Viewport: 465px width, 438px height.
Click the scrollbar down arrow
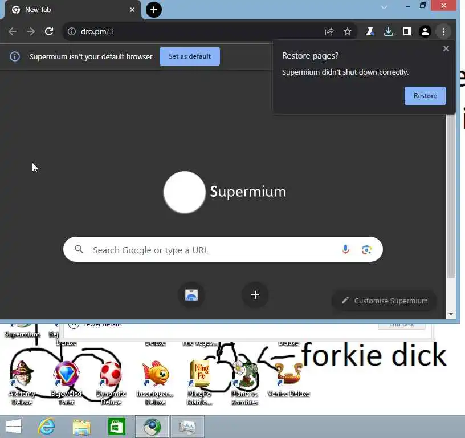tap(451, 314)
